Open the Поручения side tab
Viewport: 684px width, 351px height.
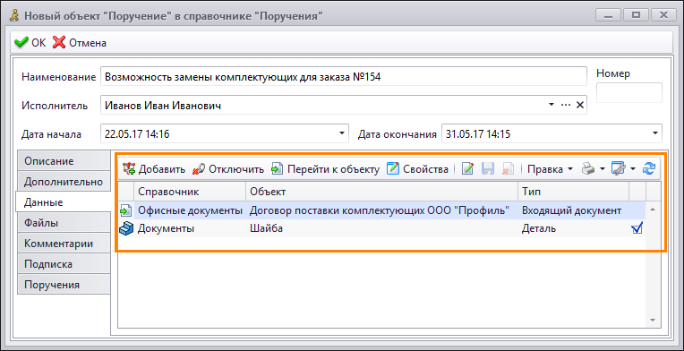point(64,285)
